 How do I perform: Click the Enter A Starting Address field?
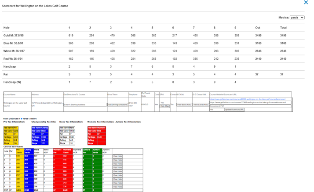(x=85, y=105)
